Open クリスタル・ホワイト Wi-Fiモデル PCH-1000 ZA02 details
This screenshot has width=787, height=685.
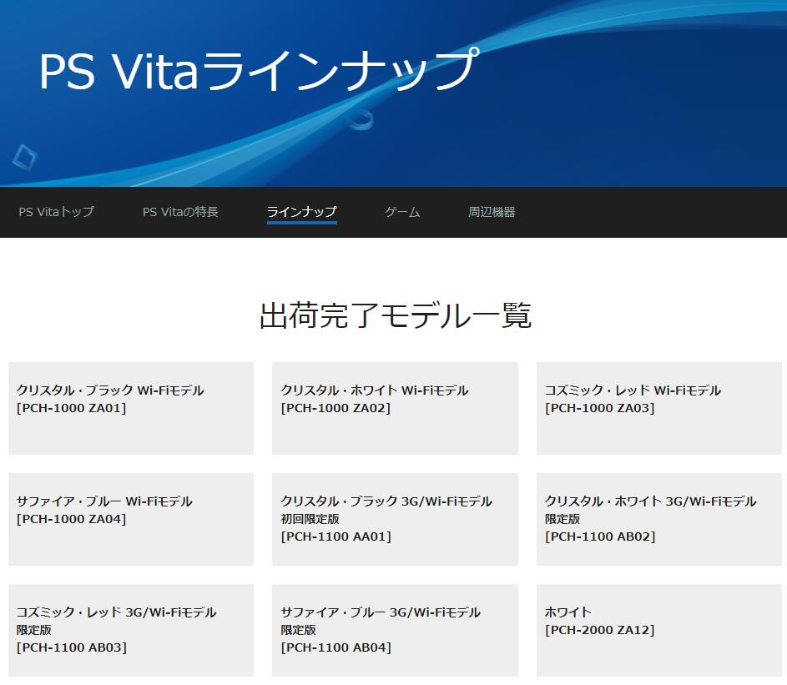point(395,407)
